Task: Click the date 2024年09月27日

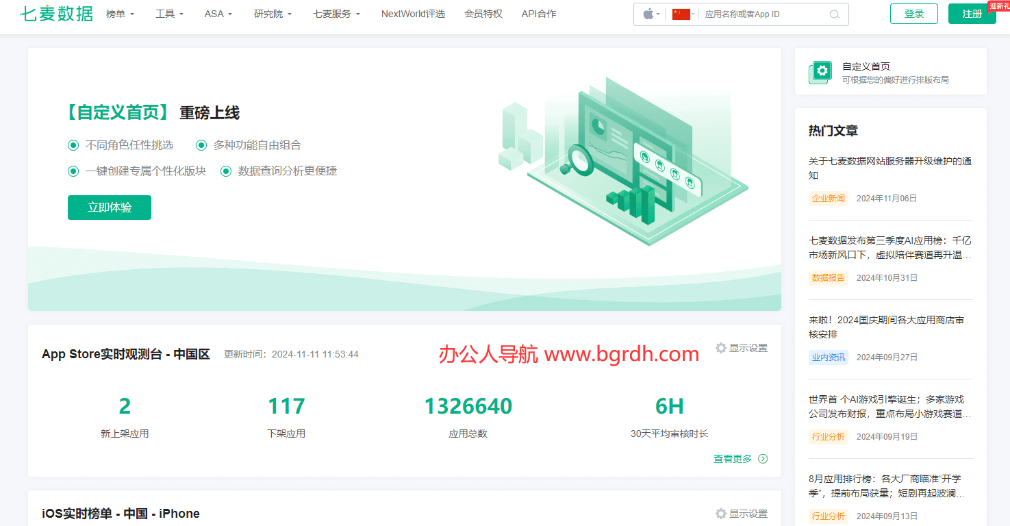Action: (887, 358)
